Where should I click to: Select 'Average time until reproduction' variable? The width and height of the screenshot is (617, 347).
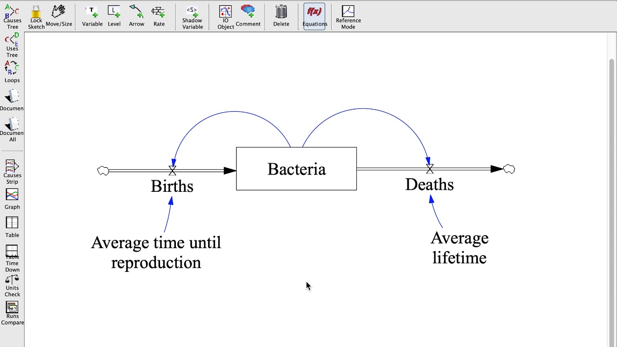point(156,253)
